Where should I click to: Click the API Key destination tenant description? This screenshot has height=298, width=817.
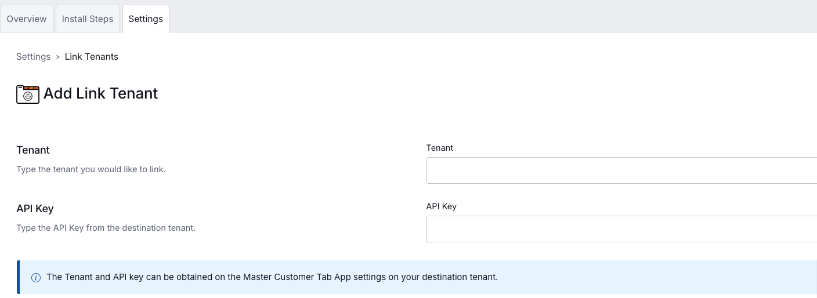tap(106, 228)
